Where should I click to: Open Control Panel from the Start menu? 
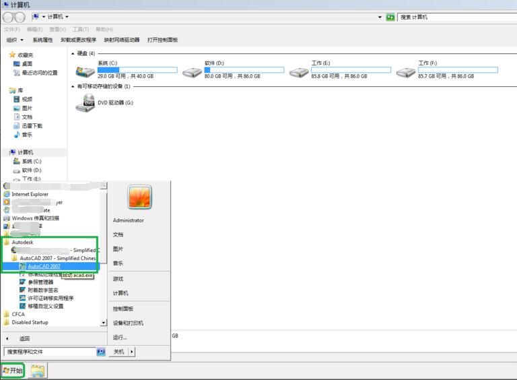(x=123, y=309)
